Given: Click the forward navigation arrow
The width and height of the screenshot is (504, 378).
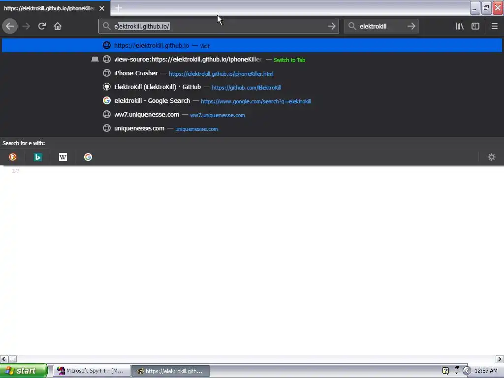Looking at the screenshot, I should point(26,26).
